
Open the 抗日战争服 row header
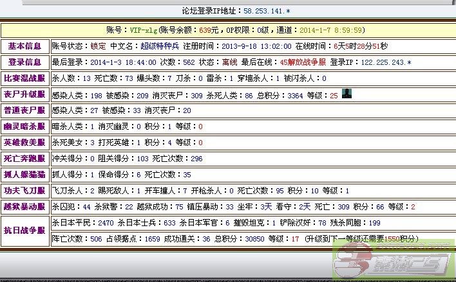tap(24, 231)
